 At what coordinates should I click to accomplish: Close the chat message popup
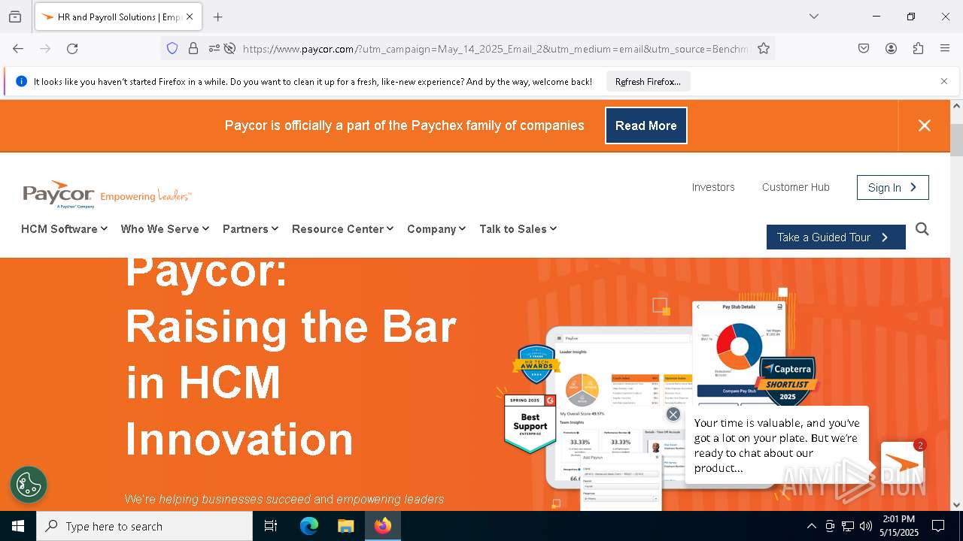[673, 414]
